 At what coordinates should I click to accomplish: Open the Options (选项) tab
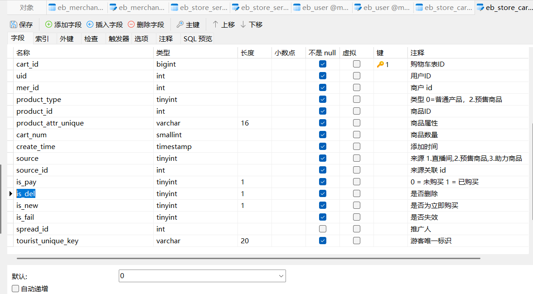(141, 39)
